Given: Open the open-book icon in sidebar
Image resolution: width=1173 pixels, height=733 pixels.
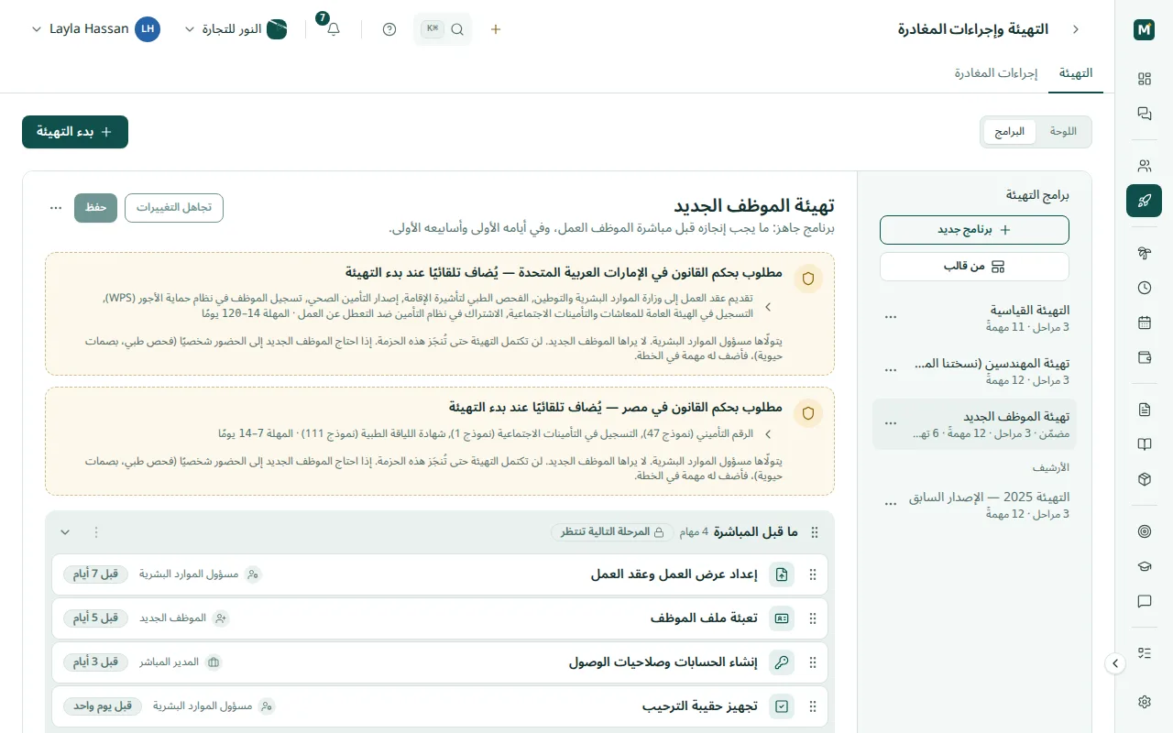Looking at the screenshot, I should tap(1144, 444).
